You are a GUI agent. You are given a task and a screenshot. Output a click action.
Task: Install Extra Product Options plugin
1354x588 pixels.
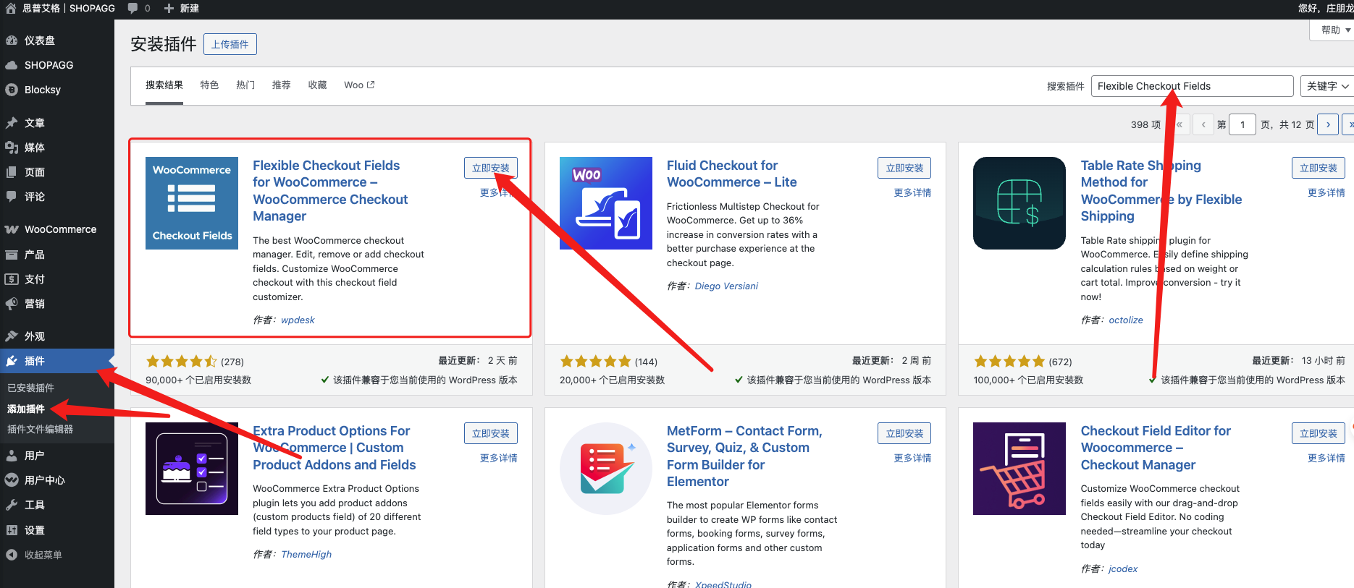point(491,433)
